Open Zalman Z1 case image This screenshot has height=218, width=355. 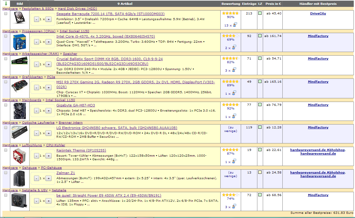coord(20,179)
